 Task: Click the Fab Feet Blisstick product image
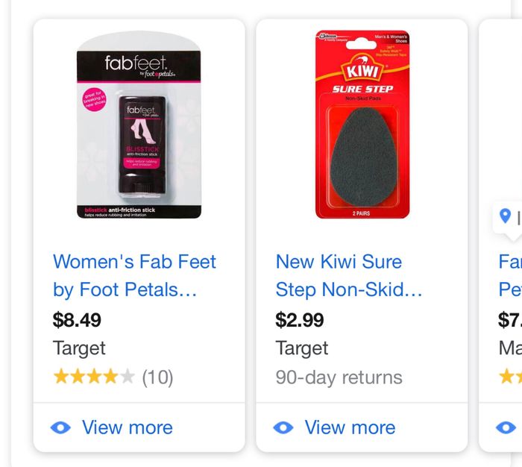[139, 125]
